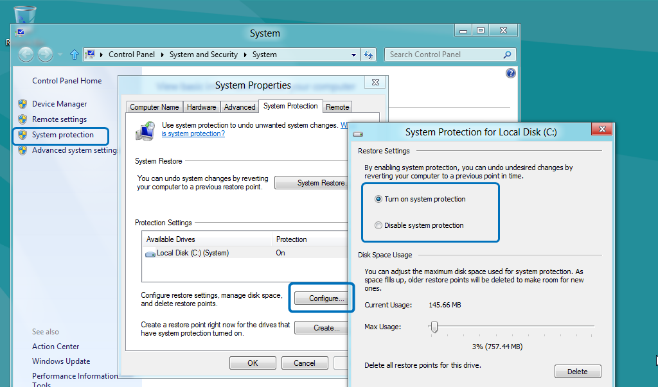
Task: Click the Back arrow in System window
Action: coord(26,55)
